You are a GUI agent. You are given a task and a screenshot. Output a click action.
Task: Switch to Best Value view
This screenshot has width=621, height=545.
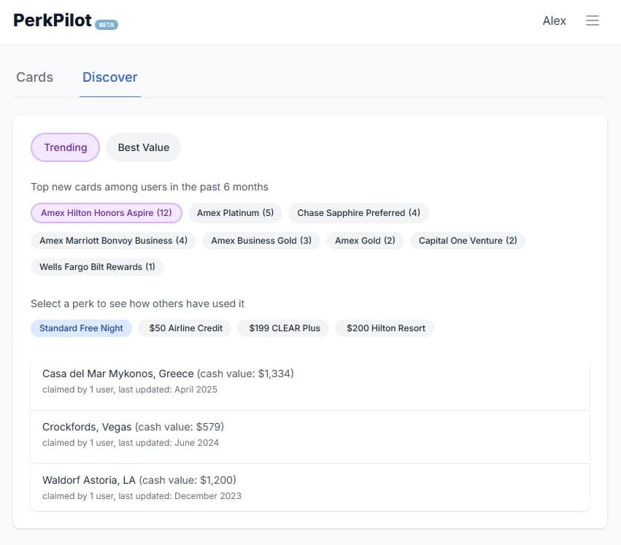143,147
